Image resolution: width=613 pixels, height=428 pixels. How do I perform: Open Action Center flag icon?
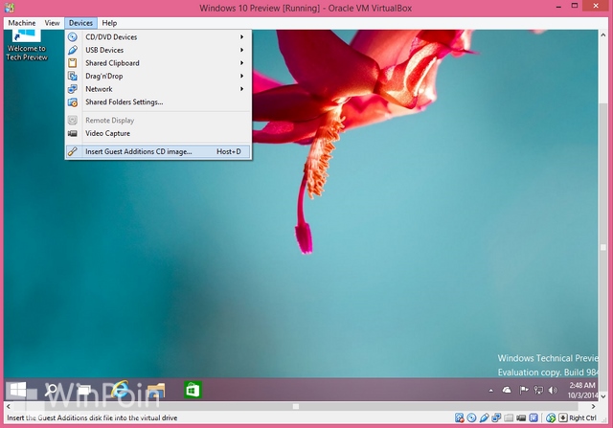coord(524,390)
